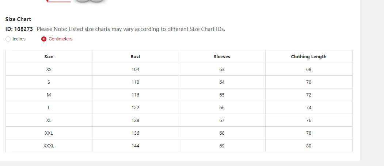Click the Size column header
The width and height of the screenshot is (384, 166).
49,57
